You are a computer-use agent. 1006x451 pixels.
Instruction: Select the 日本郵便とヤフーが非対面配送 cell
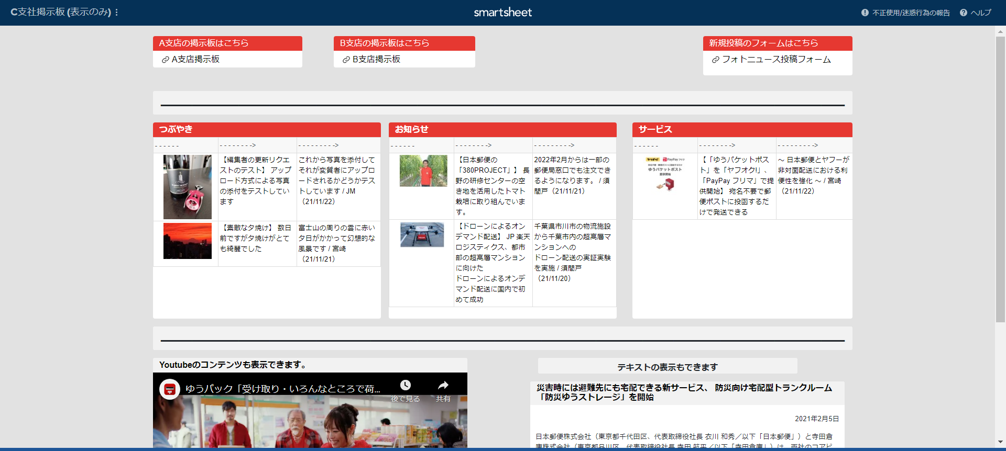tap(814, 186)
